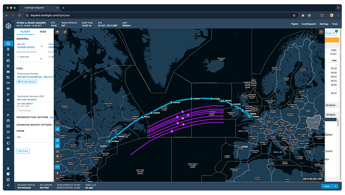Open the credit card sidebar icon

[8, 89]
